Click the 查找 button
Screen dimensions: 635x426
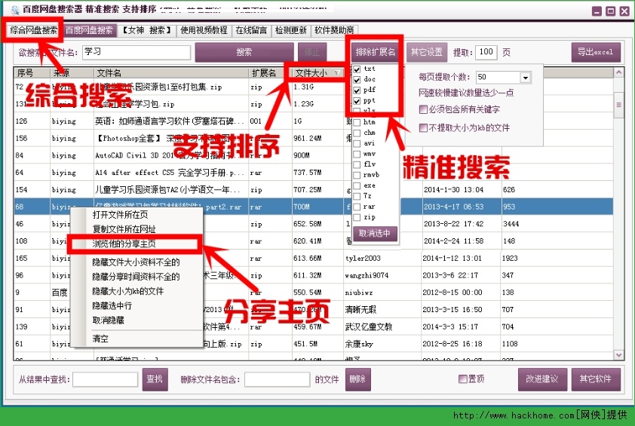[x=155, y=379]
